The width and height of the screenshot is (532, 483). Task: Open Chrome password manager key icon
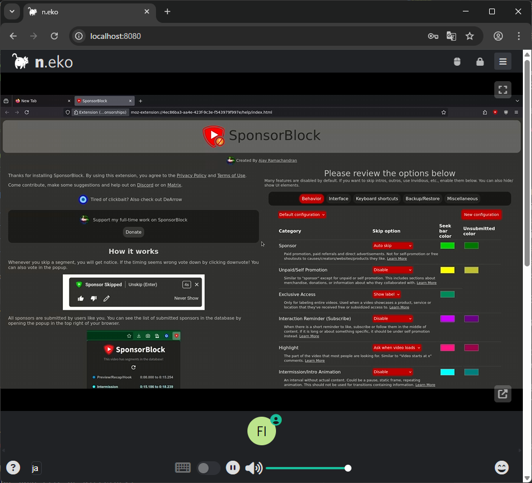click(433, 36)
